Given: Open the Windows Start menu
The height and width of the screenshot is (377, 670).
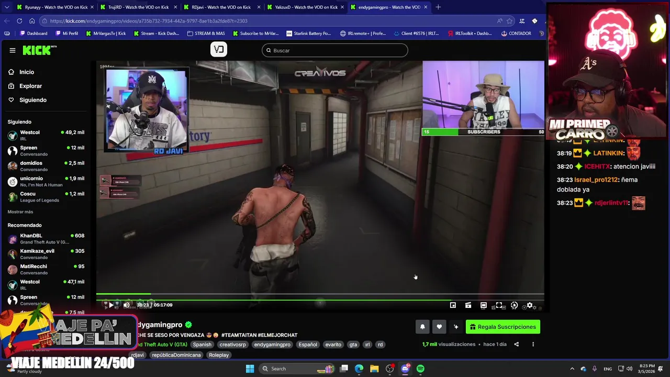Looking at the screenshot, I should (250, 369).
